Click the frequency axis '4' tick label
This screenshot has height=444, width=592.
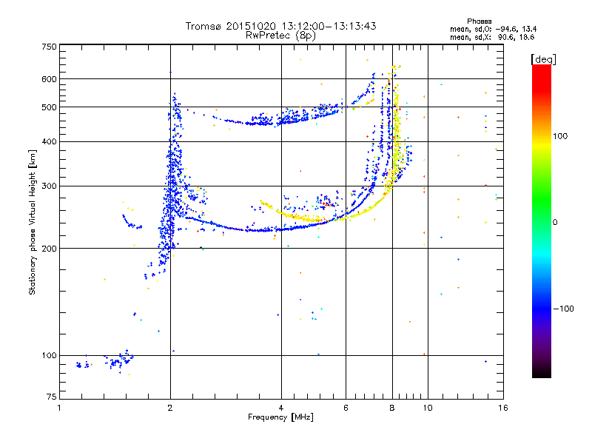pyautogui.click(x=281, y=408)
